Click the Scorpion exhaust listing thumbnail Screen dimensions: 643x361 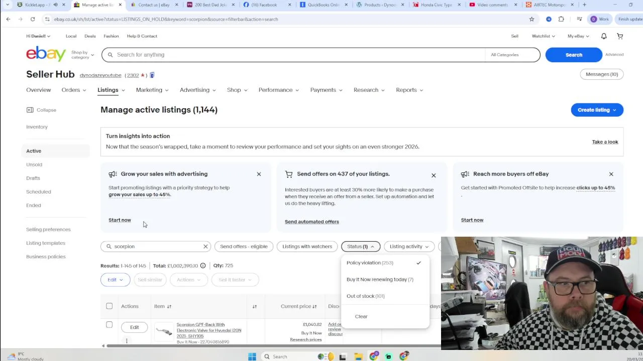pos(164,331)
